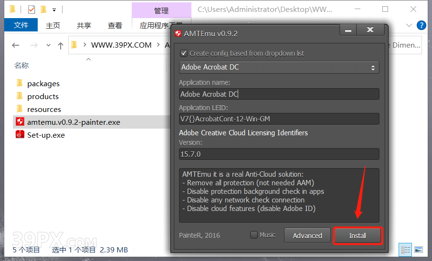Viewport: 432px width, 261px height.
Task: Open Explorer help question mark
Action: 421,25
